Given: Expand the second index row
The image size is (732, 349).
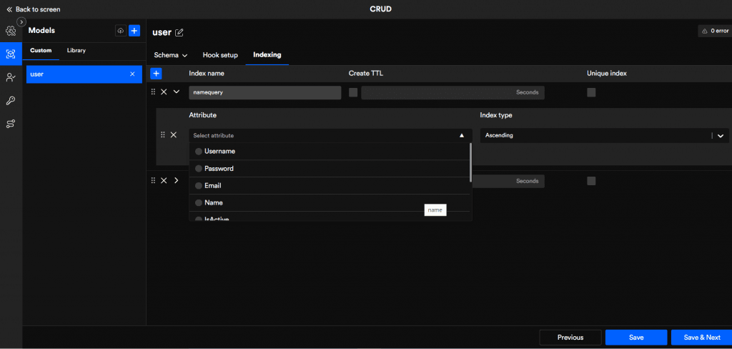Looking at the screenshot, I should coord(177,180).
